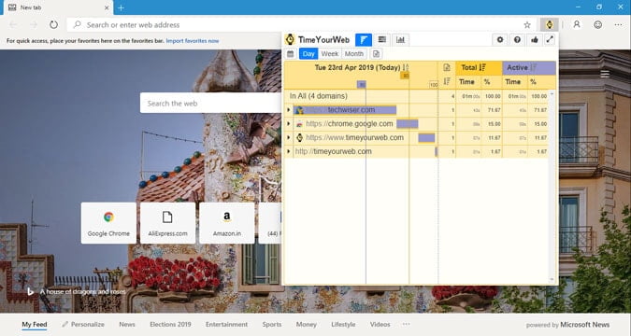Expand the techwiser.com domain row
Screen dimensions: 631x336
tap(288, 110)
